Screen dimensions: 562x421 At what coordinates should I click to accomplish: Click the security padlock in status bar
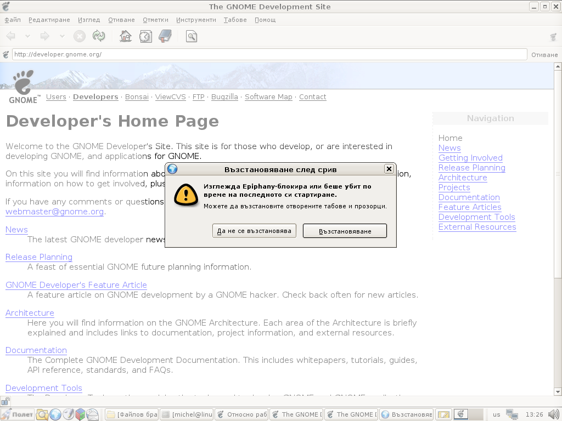coord(5,401)
